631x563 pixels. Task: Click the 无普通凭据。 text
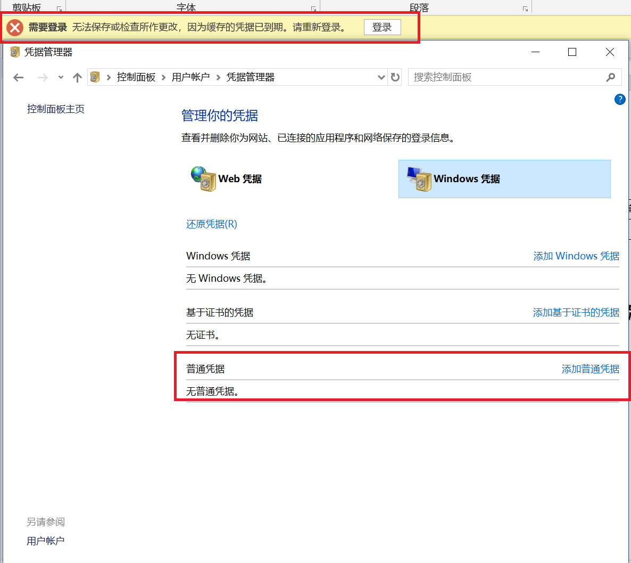click(x=212, y=391)
